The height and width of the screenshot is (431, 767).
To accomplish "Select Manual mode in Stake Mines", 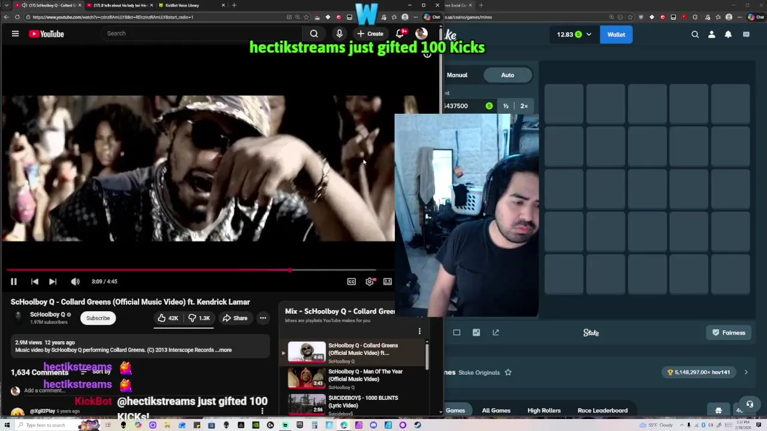I will pyautogui.click(x=457, y=75).
